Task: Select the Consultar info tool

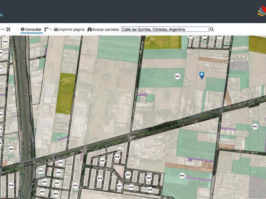Action: tap(31, 29)
